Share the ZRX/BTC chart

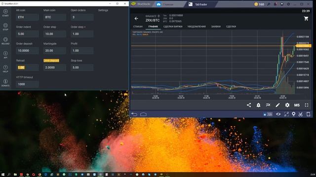(249, 105)
